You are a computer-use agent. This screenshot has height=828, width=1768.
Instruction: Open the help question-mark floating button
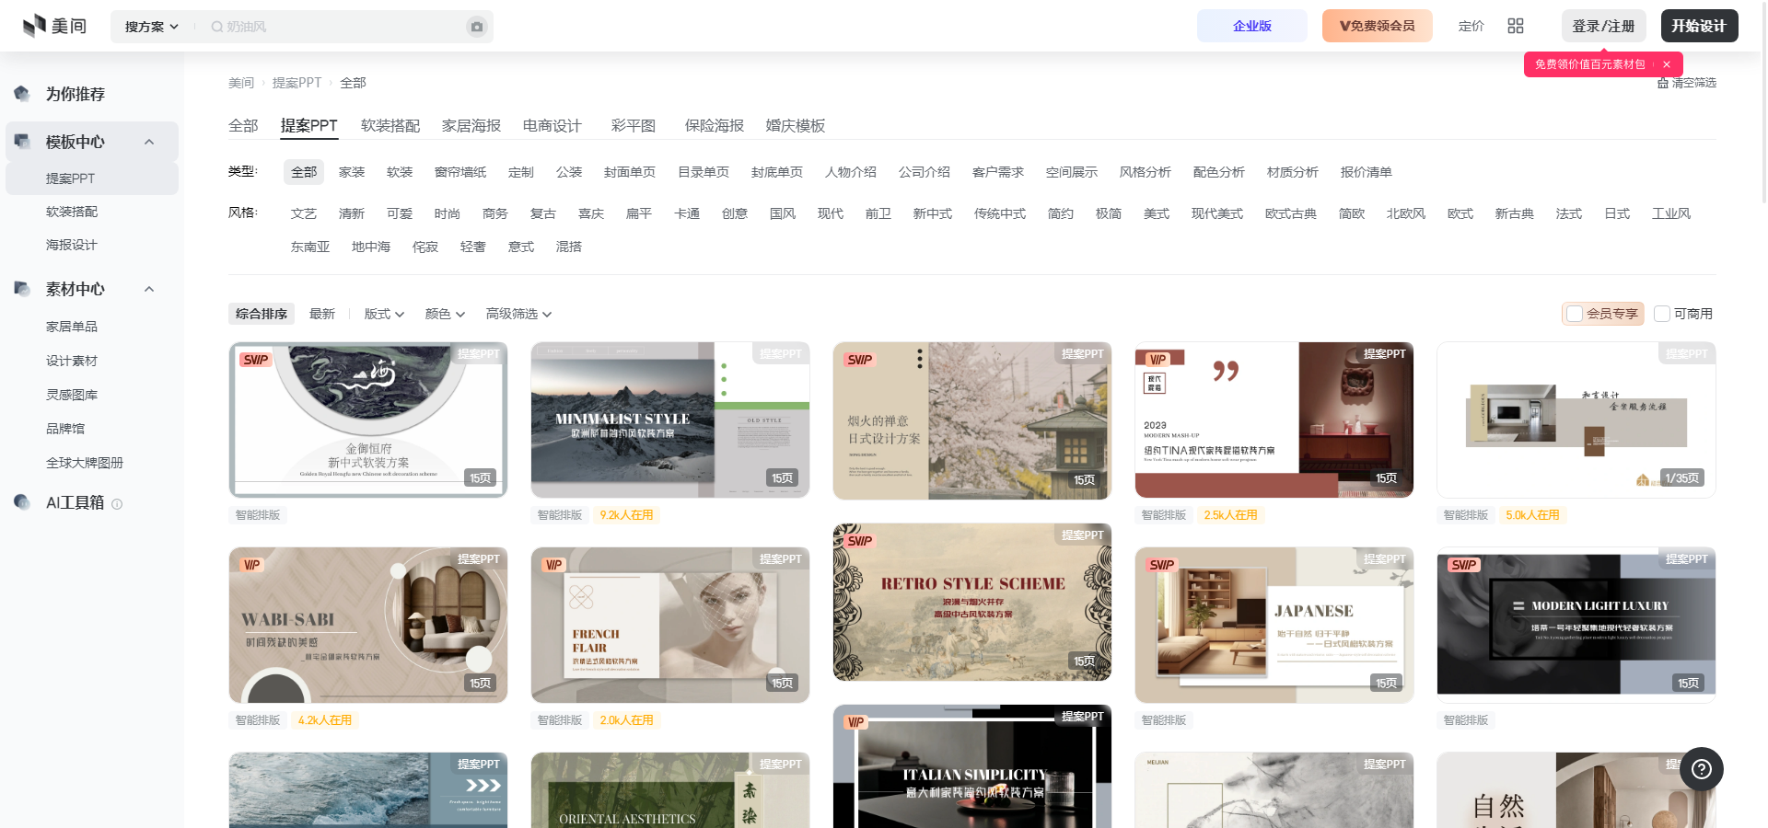1702,769
